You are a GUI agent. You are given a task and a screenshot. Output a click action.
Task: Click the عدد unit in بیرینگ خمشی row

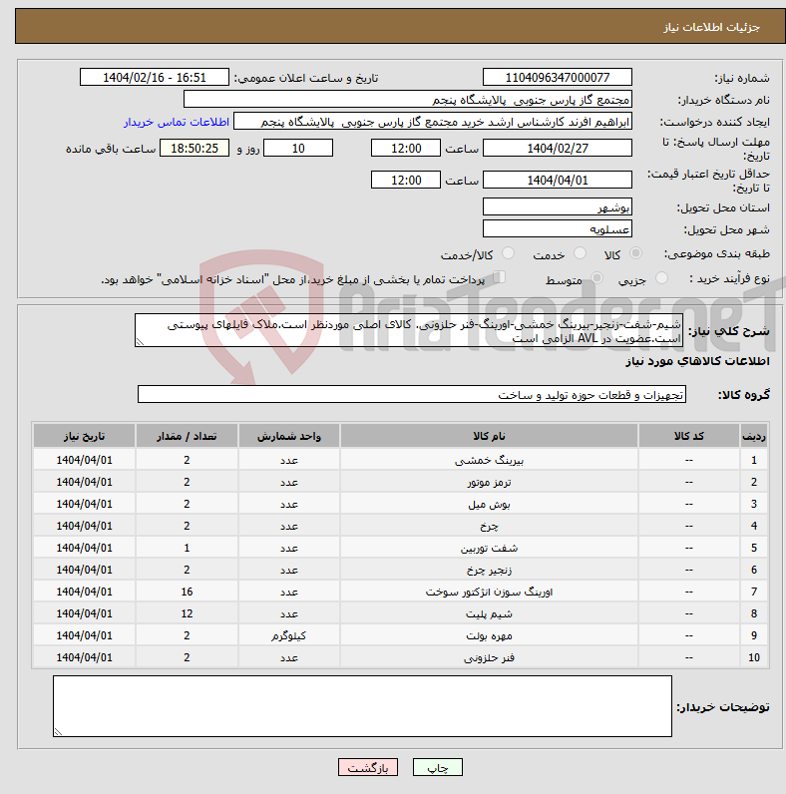pos(288,460)
